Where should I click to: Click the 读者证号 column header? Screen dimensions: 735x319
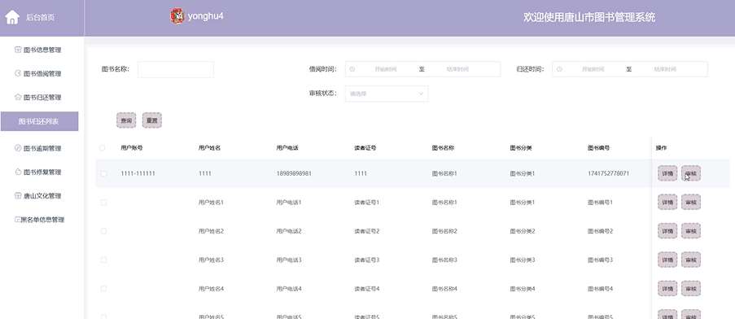tap(365, 148)
